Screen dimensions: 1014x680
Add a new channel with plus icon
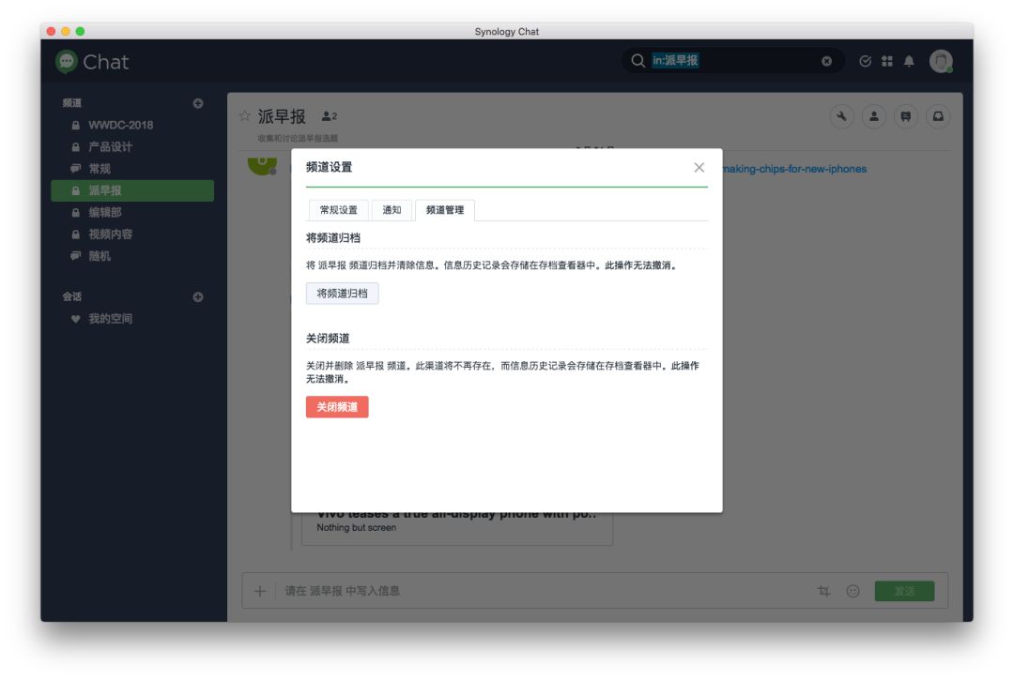[198, 103]
